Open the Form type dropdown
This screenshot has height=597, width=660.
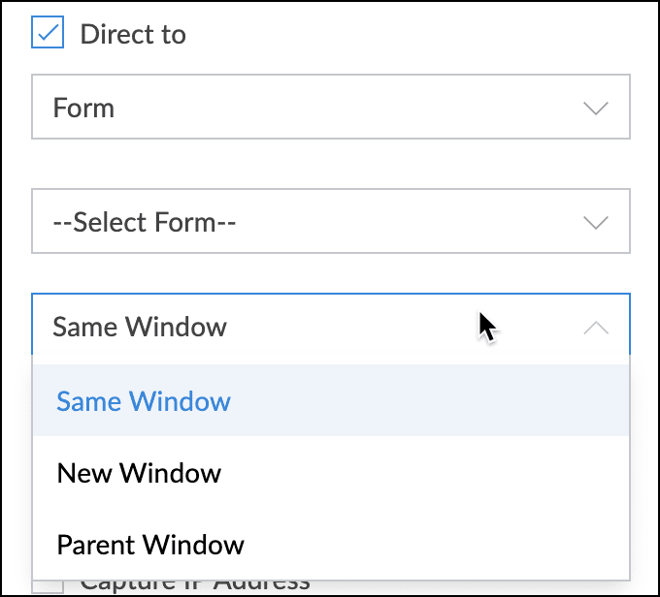point(330,108)
